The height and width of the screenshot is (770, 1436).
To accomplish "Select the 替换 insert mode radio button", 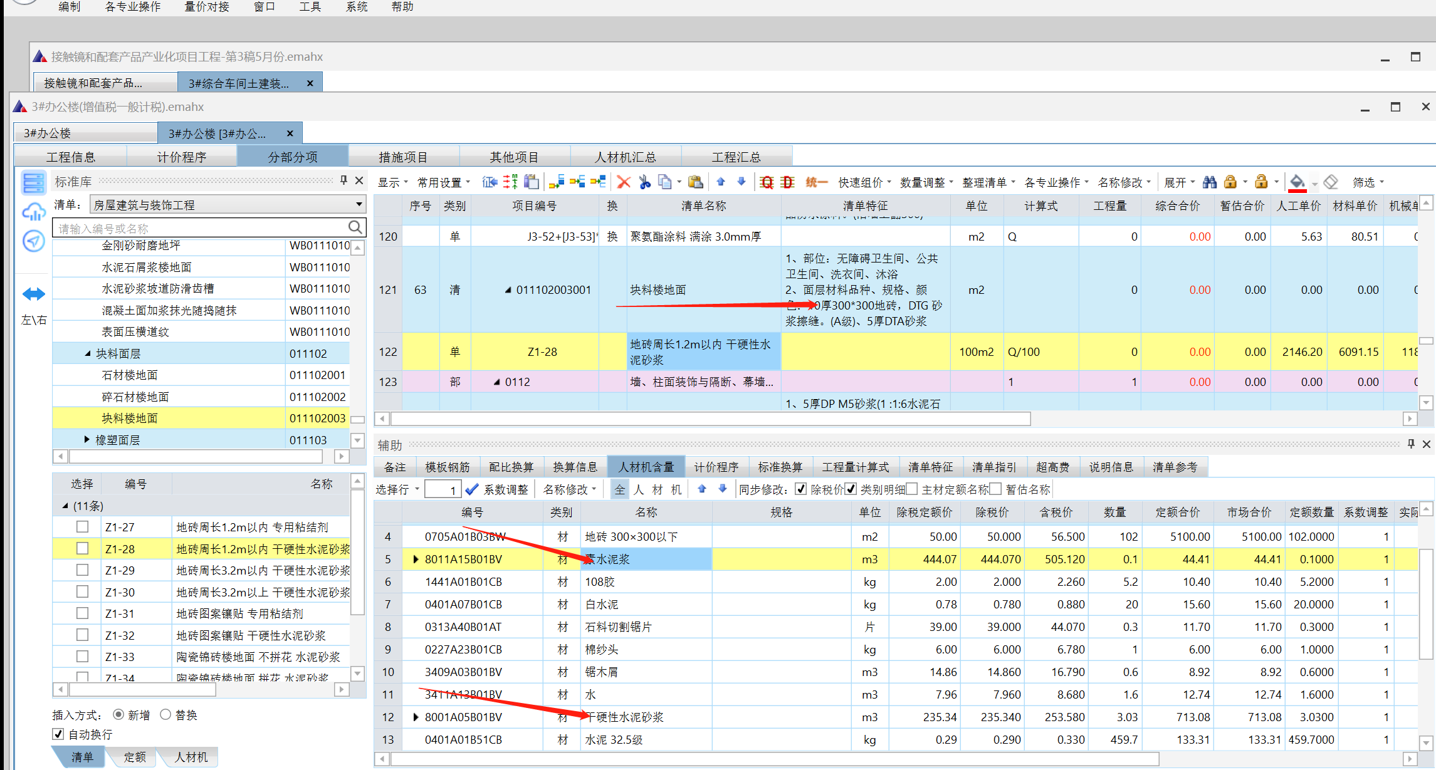I will pos(165,715).
